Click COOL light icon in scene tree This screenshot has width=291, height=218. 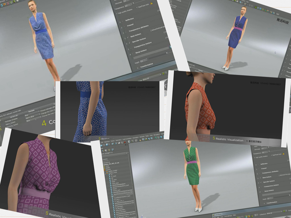tap(104, 166)
